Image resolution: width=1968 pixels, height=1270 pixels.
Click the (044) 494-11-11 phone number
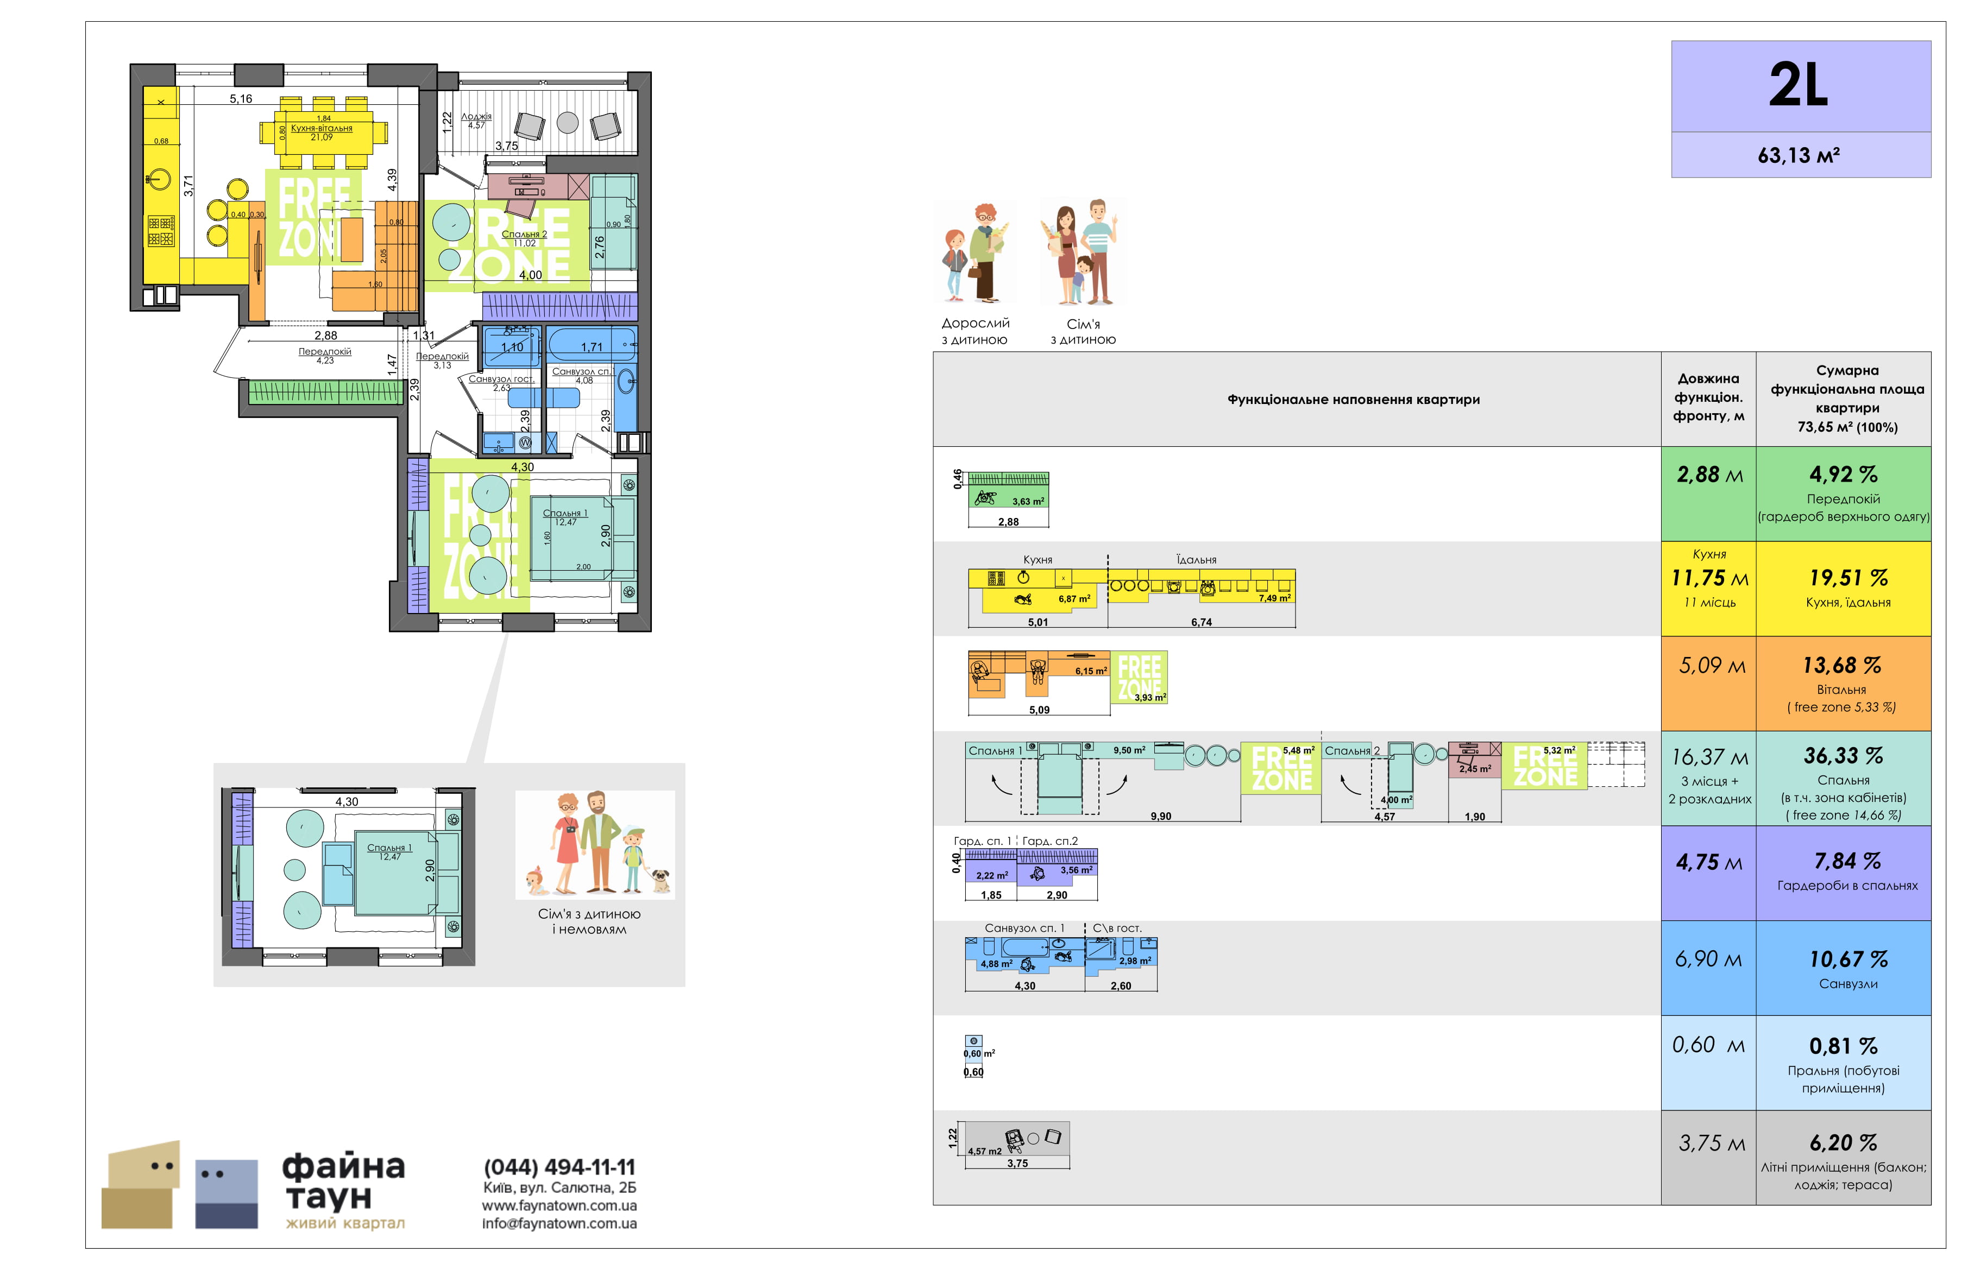(x=559, y=1167)
